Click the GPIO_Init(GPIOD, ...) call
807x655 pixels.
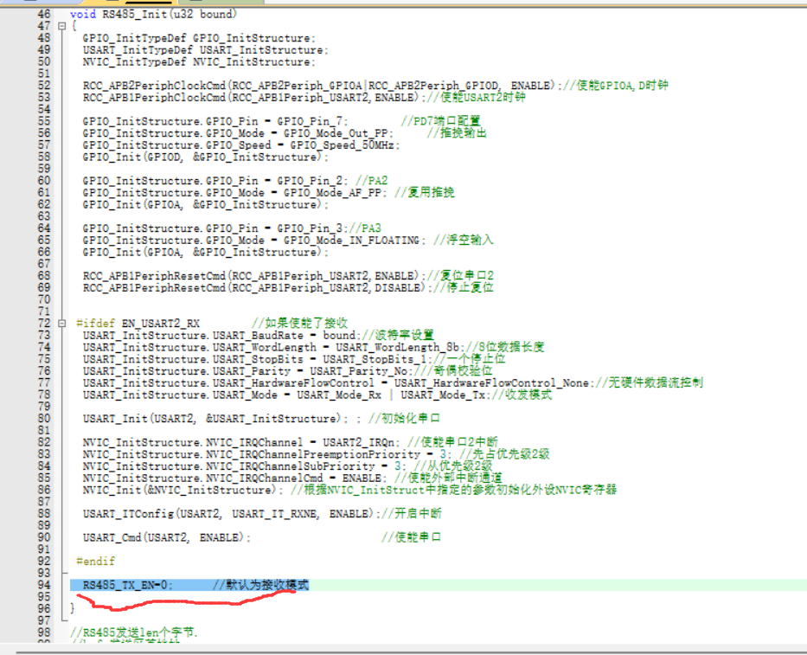pos(205,157)
